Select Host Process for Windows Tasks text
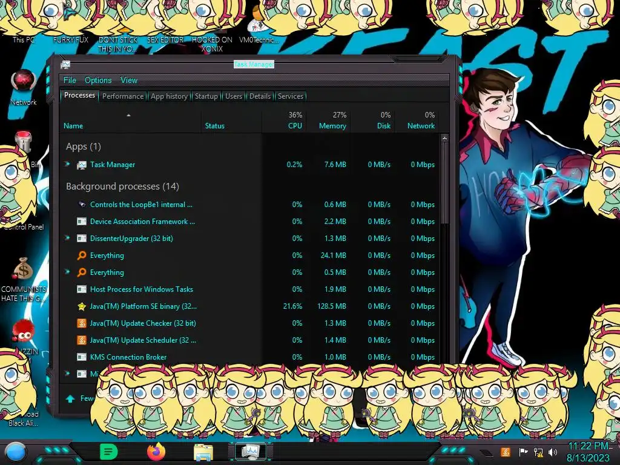 point(142,289)
